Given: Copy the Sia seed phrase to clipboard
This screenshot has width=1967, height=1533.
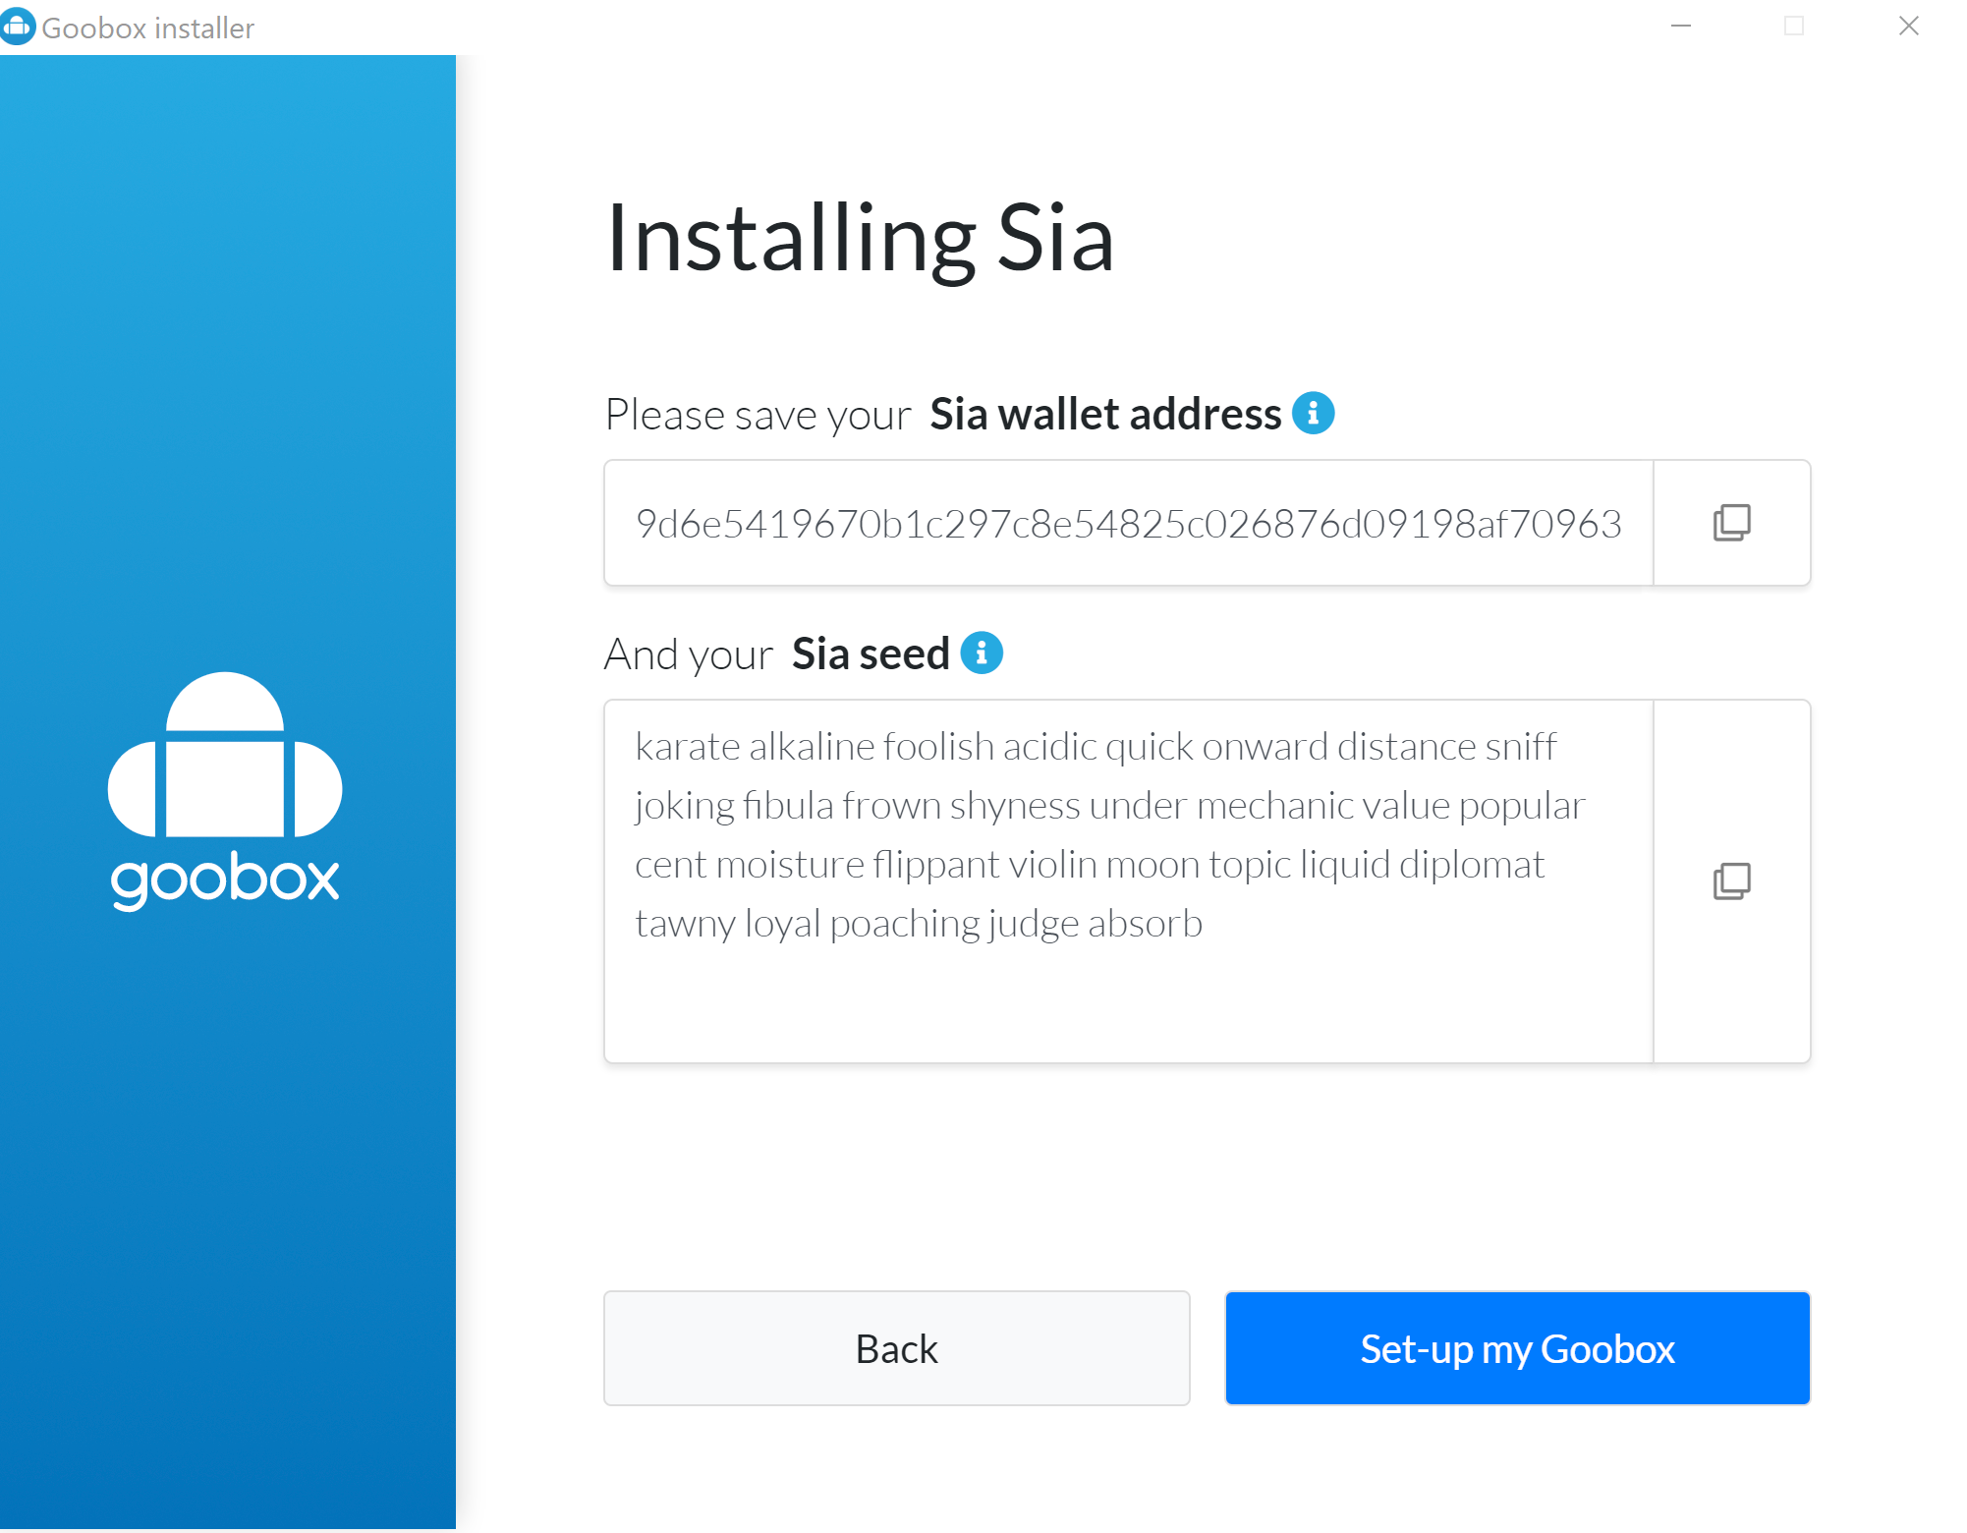Looking at the screenshot, I should tap(1731, 881).
